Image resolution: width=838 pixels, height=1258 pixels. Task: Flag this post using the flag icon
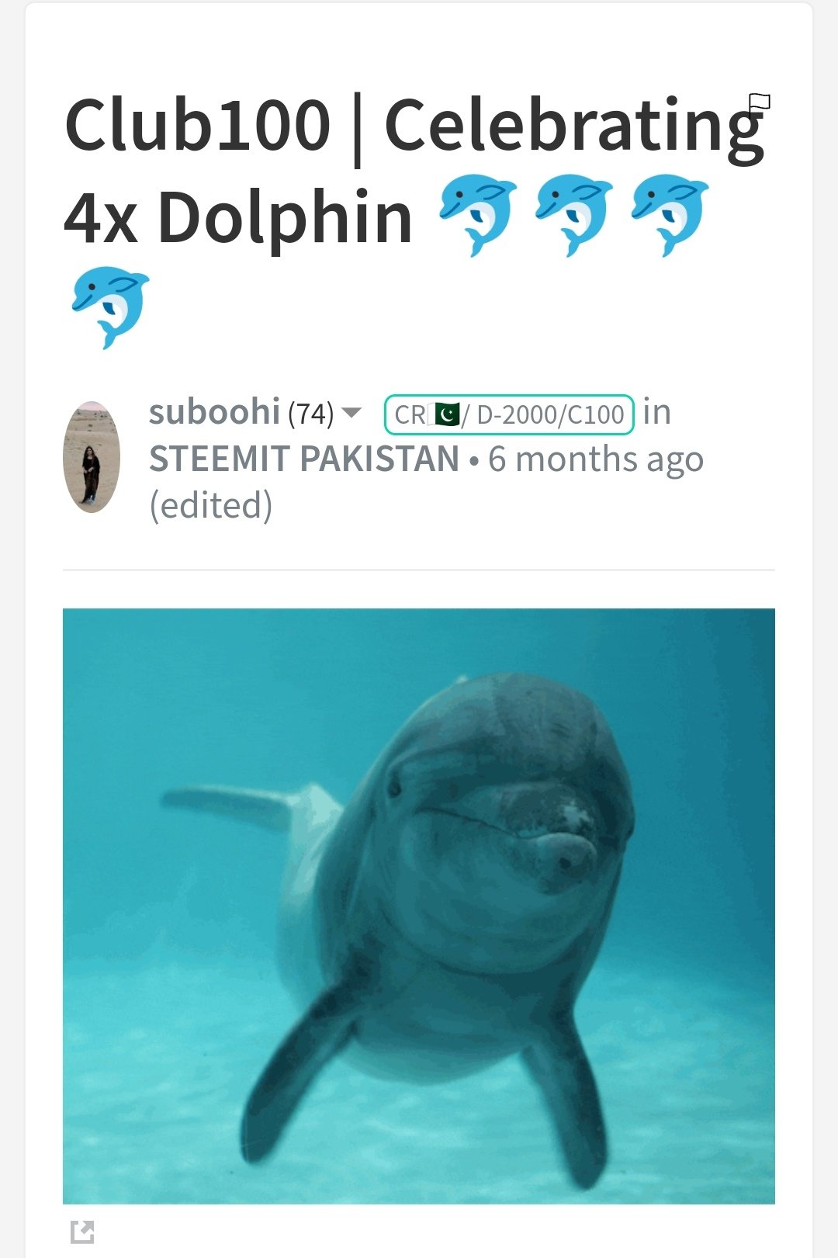(759, 102)
